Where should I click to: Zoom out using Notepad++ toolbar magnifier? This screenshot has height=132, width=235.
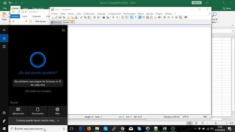pos(117,17)
